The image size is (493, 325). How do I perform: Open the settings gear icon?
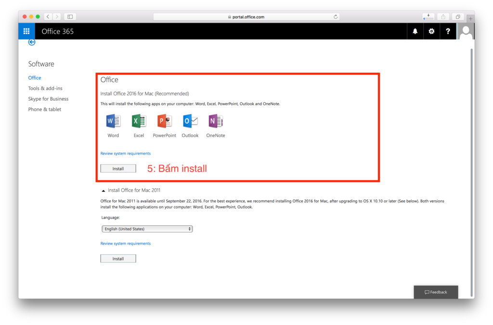point(431,31)
